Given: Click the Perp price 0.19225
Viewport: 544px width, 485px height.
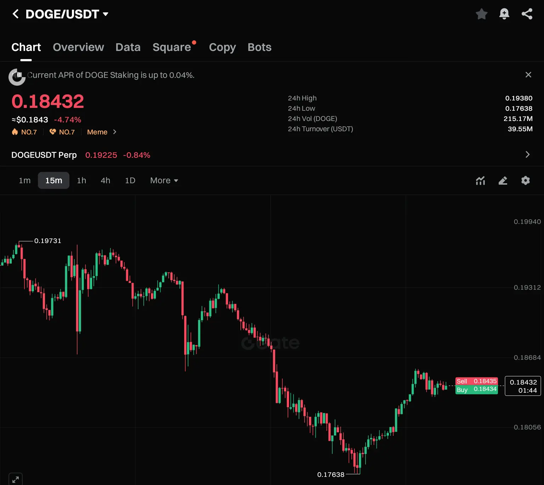Looking at the screenshot, I should (101, 155).
